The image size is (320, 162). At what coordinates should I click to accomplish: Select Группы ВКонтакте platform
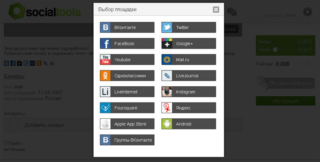(127, 140)
